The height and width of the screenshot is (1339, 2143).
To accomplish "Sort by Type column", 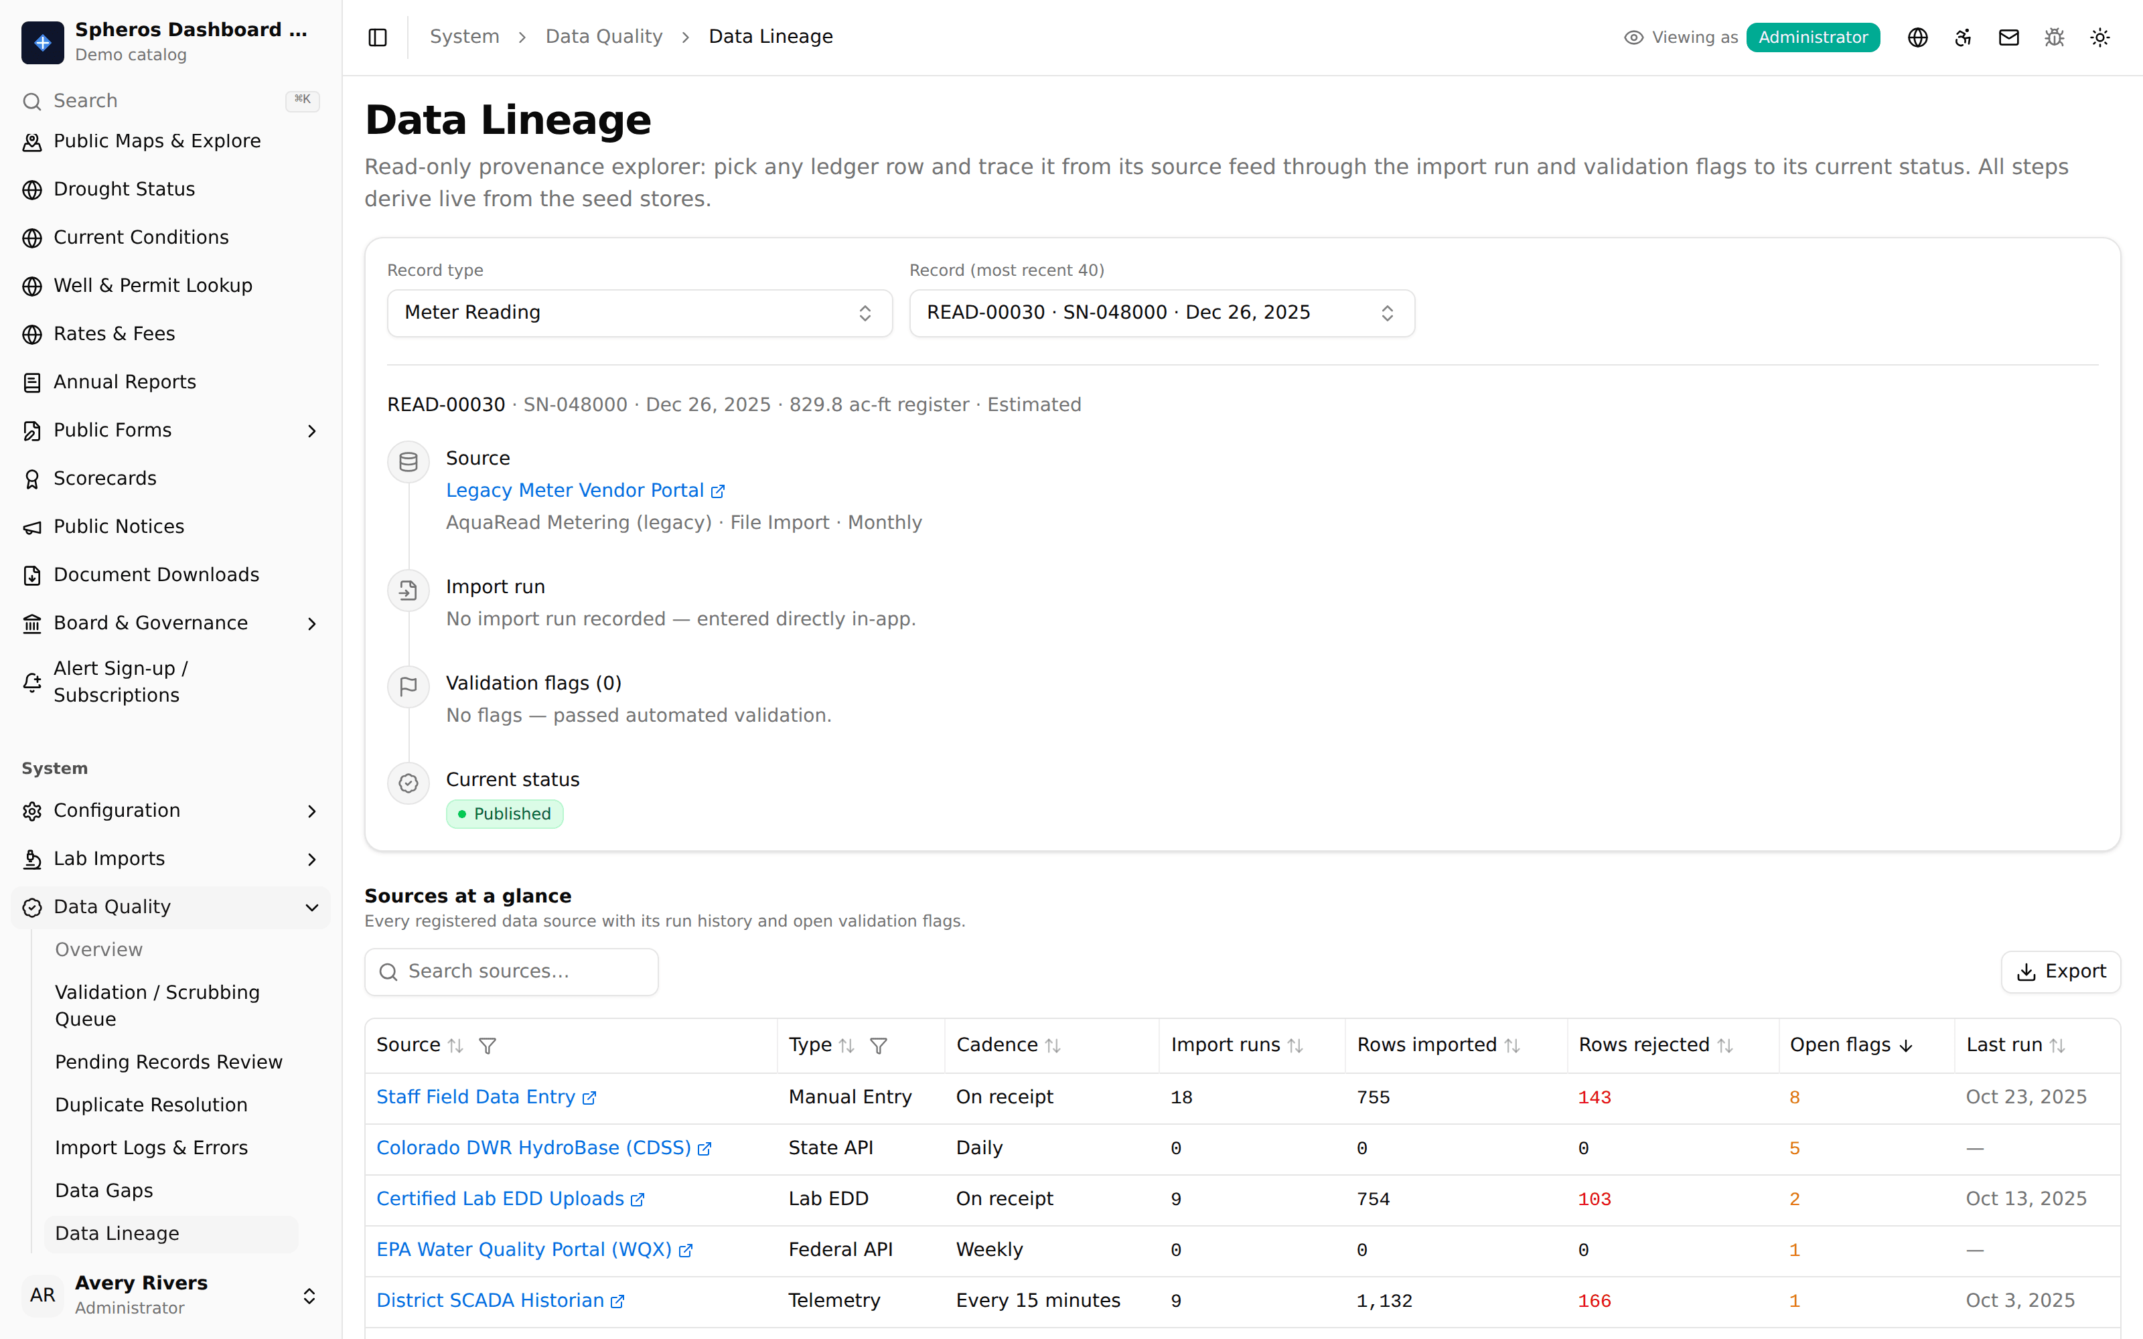I will click(846, 1046).
